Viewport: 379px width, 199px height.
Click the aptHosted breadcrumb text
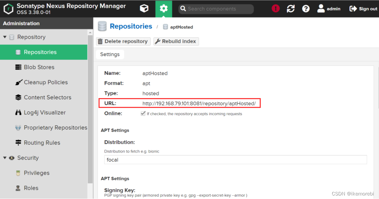182,27
